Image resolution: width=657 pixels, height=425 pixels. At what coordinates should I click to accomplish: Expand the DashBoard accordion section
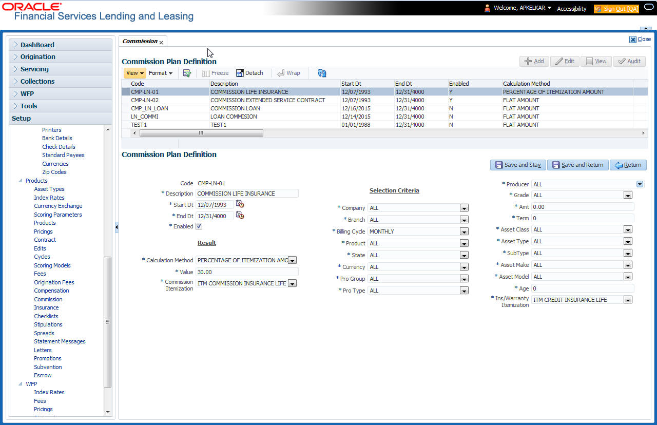[x=61, y=45]
